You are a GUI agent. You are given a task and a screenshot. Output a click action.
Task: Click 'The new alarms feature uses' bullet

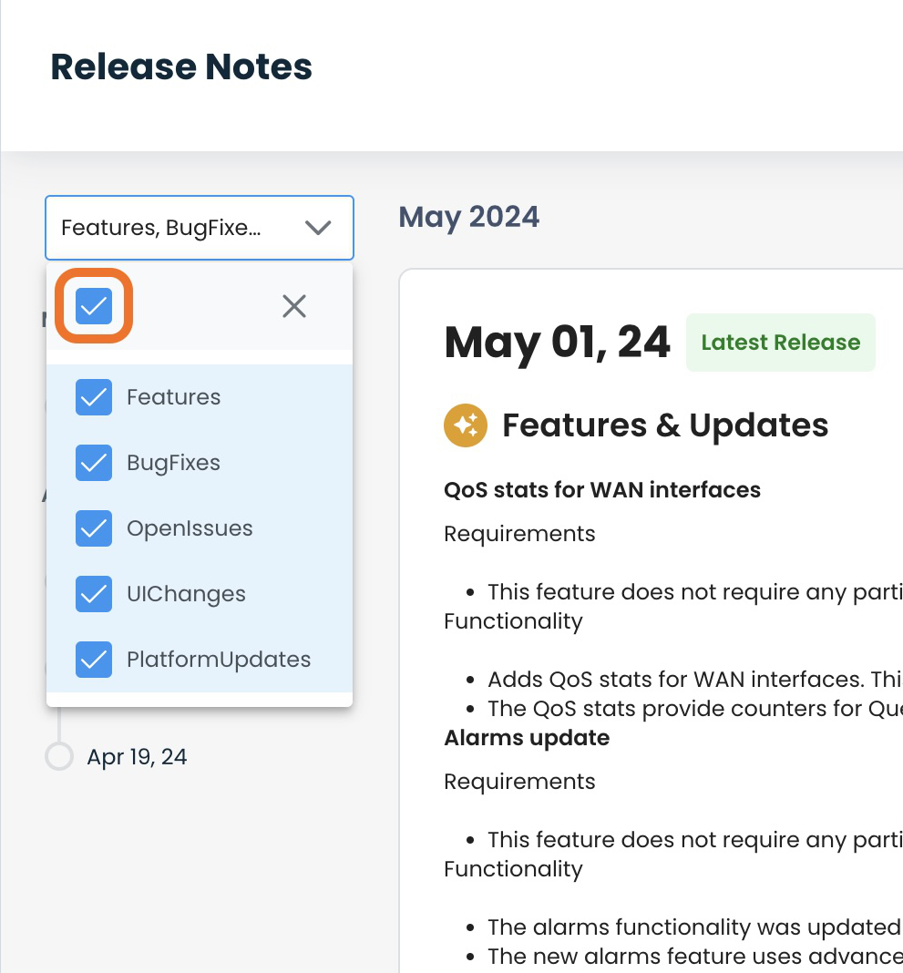point(695,956)
